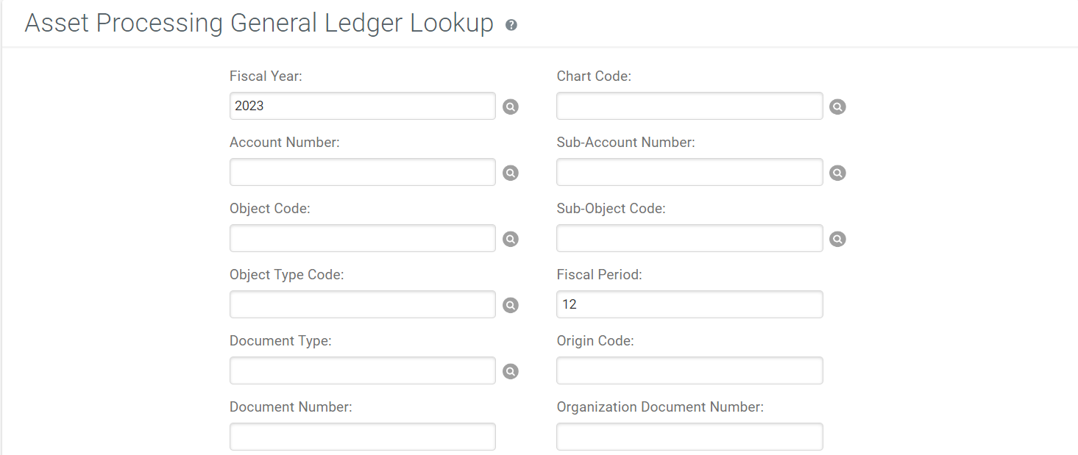
Task: Click the Chart Code input field
Action: [x=689, y=106]
